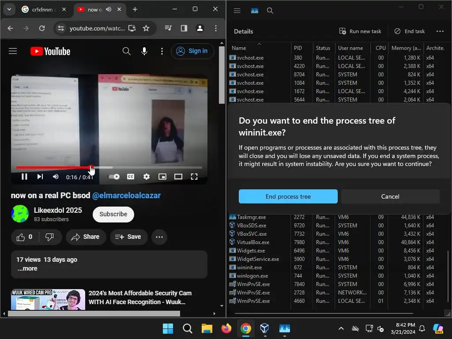452x339 pixels.
Task: Enter full screen video mode
Action: pos(194,177)
